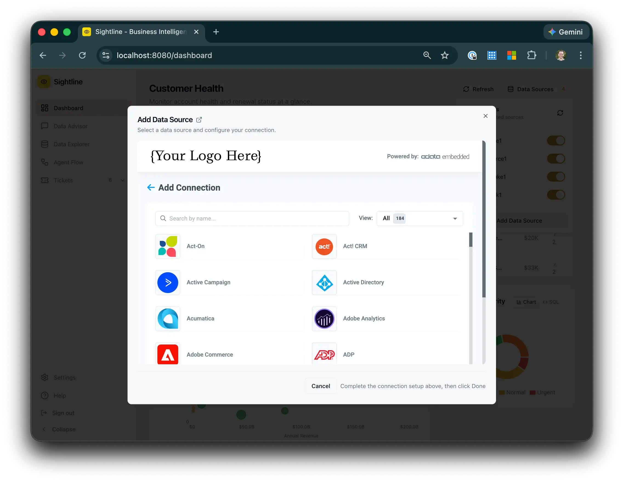Open a new browser tab
The width and height of the screenshot is (623, 482).
point(216,32)
